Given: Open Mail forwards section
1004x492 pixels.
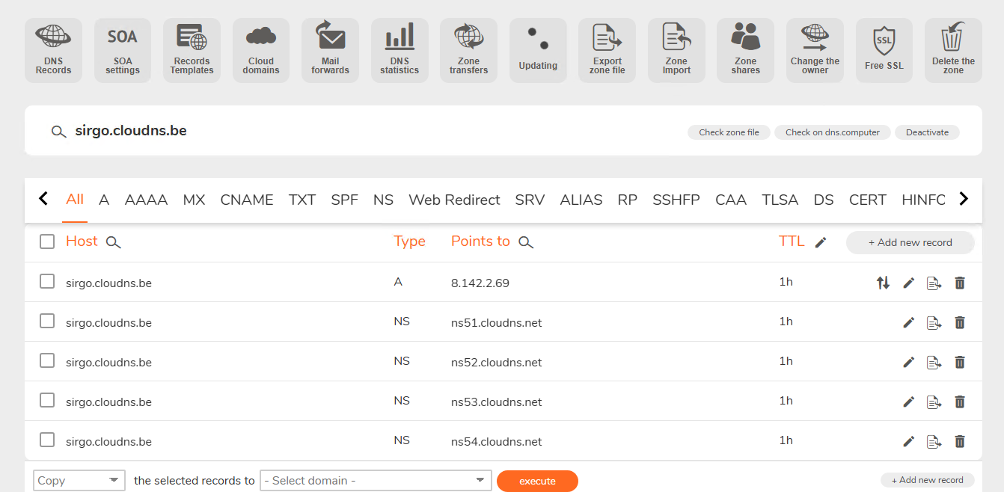Looking at the screenshot, I should coord(330,50).
